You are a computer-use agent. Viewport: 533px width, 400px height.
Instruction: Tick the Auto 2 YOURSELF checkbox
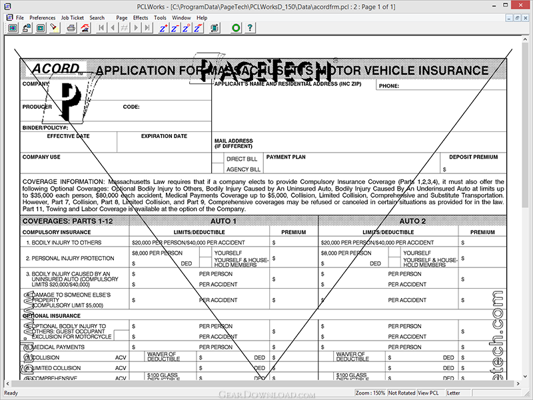click(x=394, y=252)
